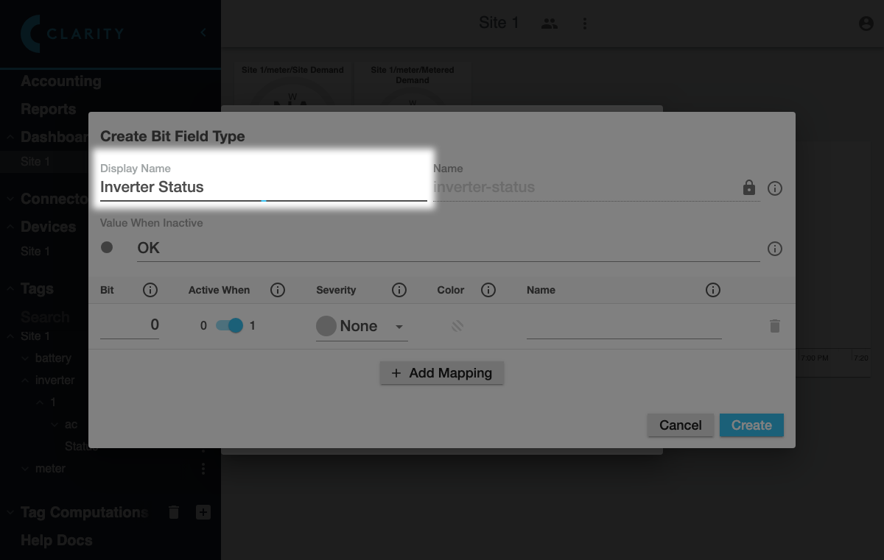
Task: Open the user account profile icon
Action: tap(866, 24)
